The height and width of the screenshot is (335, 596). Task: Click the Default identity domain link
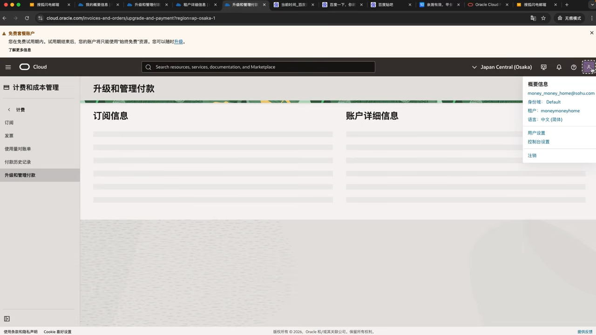(553, 102)
